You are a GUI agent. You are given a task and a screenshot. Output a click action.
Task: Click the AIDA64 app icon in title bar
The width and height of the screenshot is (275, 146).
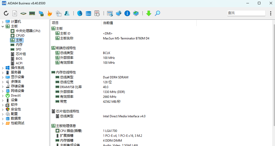pos(4,3)
